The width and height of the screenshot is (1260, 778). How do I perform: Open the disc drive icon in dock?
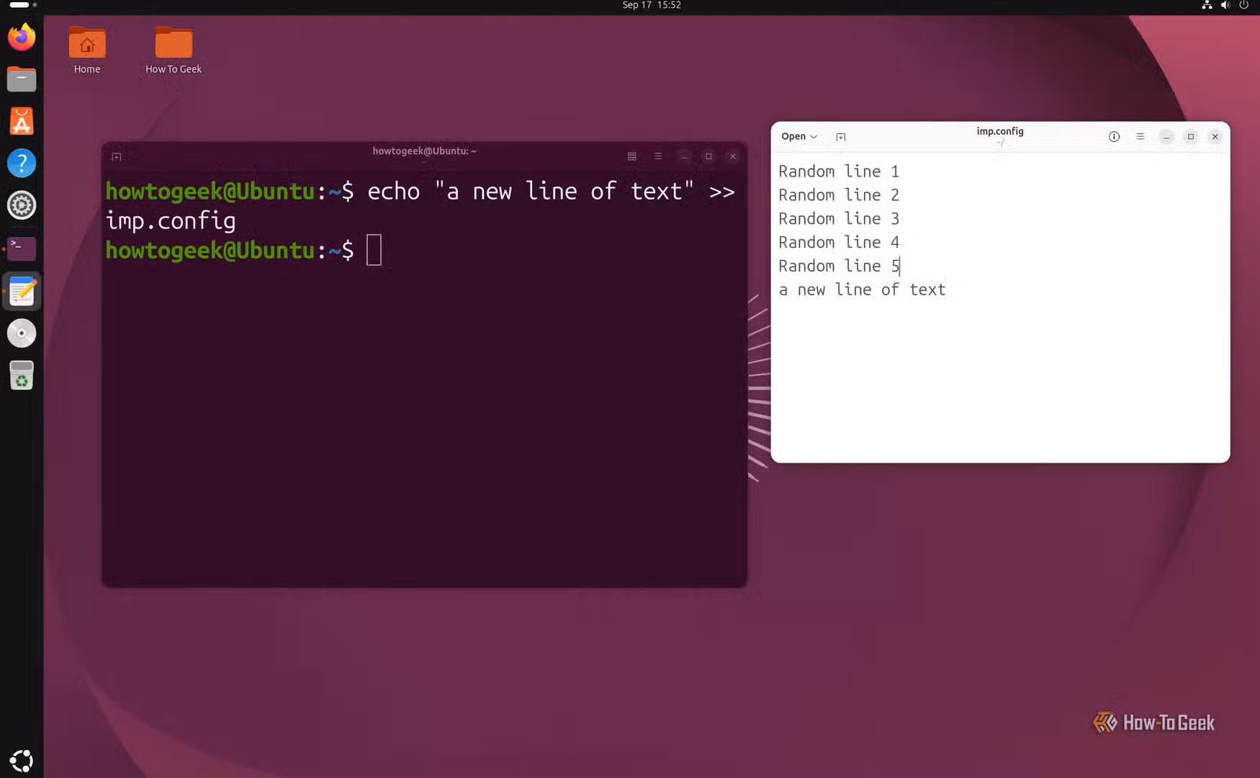22,333
